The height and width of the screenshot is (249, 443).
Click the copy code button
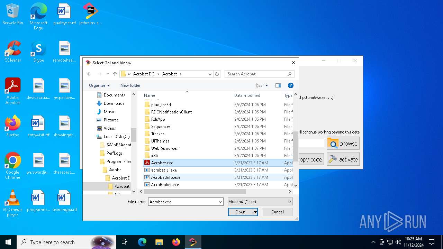coord(311,159)
